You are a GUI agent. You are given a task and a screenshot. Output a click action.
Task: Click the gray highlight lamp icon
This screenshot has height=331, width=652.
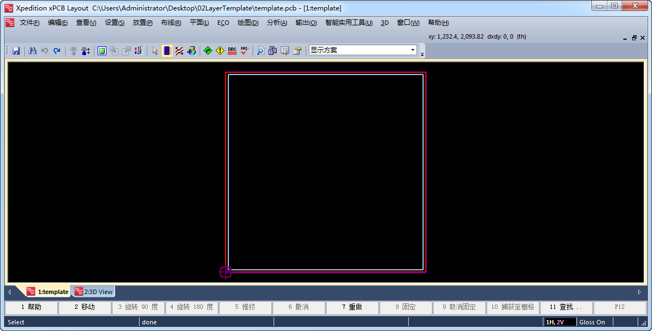point(73,51)
